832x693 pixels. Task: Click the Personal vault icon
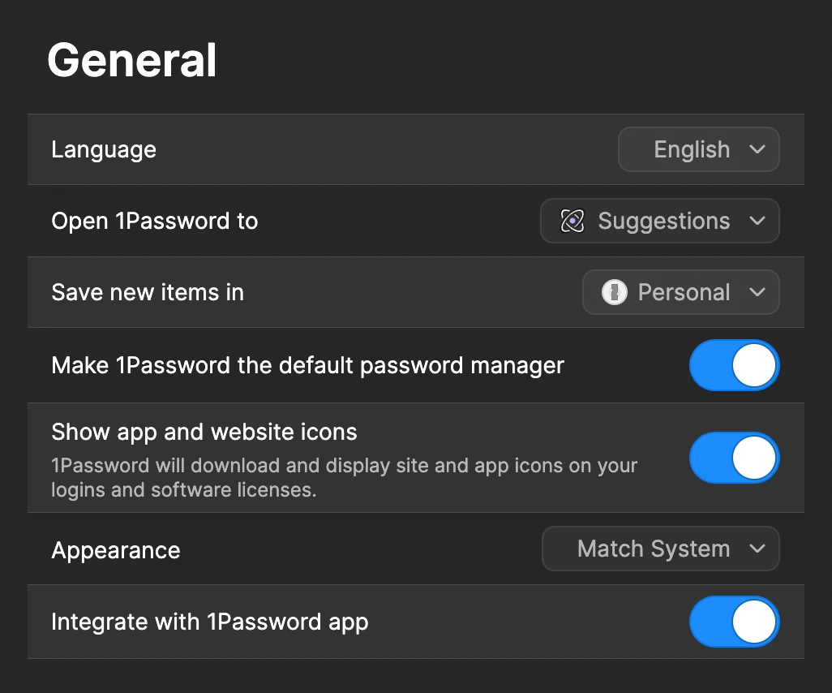[x=615, y=292]
